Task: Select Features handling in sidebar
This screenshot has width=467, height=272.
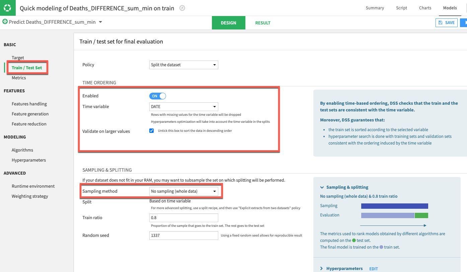Action: pyautogui.click(x=29, y=104)
